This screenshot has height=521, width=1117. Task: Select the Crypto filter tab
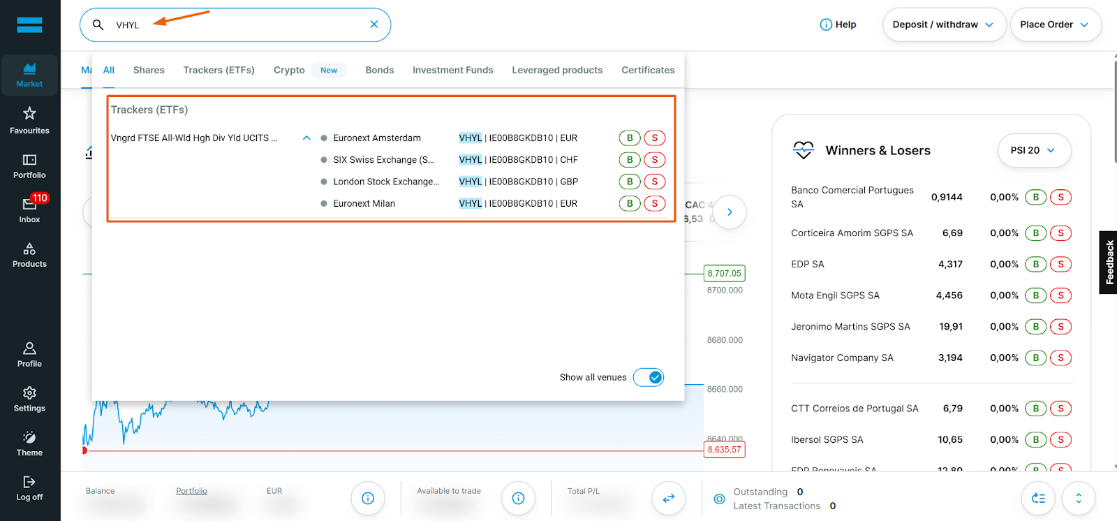pos(289,71)
